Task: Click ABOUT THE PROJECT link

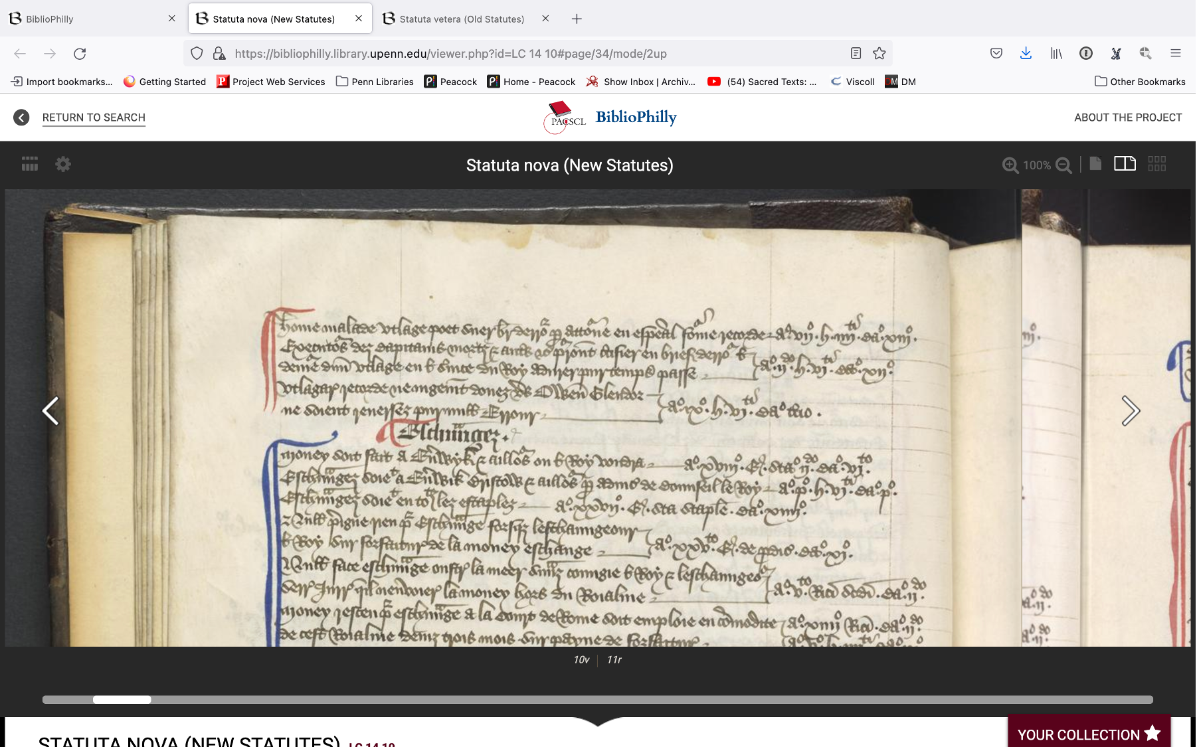Action: [x=1128, y=118]
